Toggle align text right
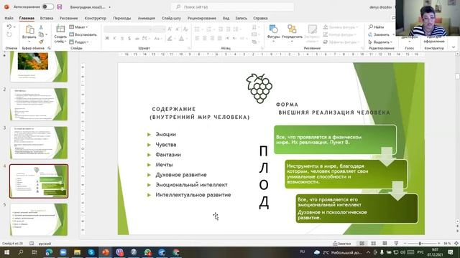Viewport: 460px width, 258px height. click(212, 38)
